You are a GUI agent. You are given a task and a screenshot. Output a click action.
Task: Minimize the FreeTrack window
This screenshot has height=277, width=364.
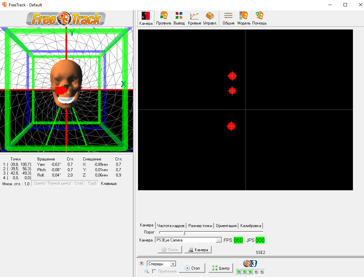pyautogui.click(x=330, y=5)
